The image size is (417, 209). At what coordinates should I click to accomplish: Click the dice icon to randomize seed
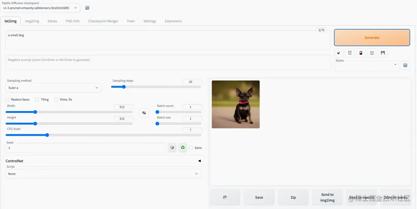coord(172,148)
